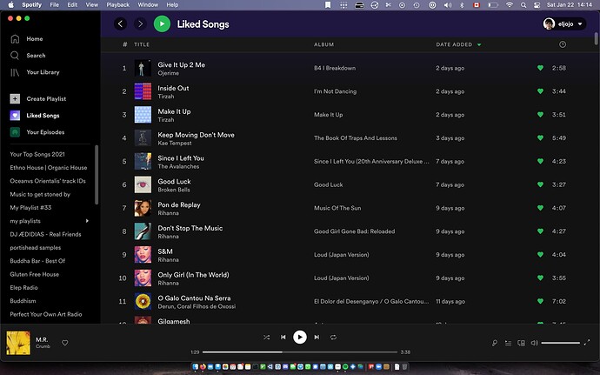The width and height of the screenshot is (600, 375).
Task: Open the File menu
Action: coord(54,4)
